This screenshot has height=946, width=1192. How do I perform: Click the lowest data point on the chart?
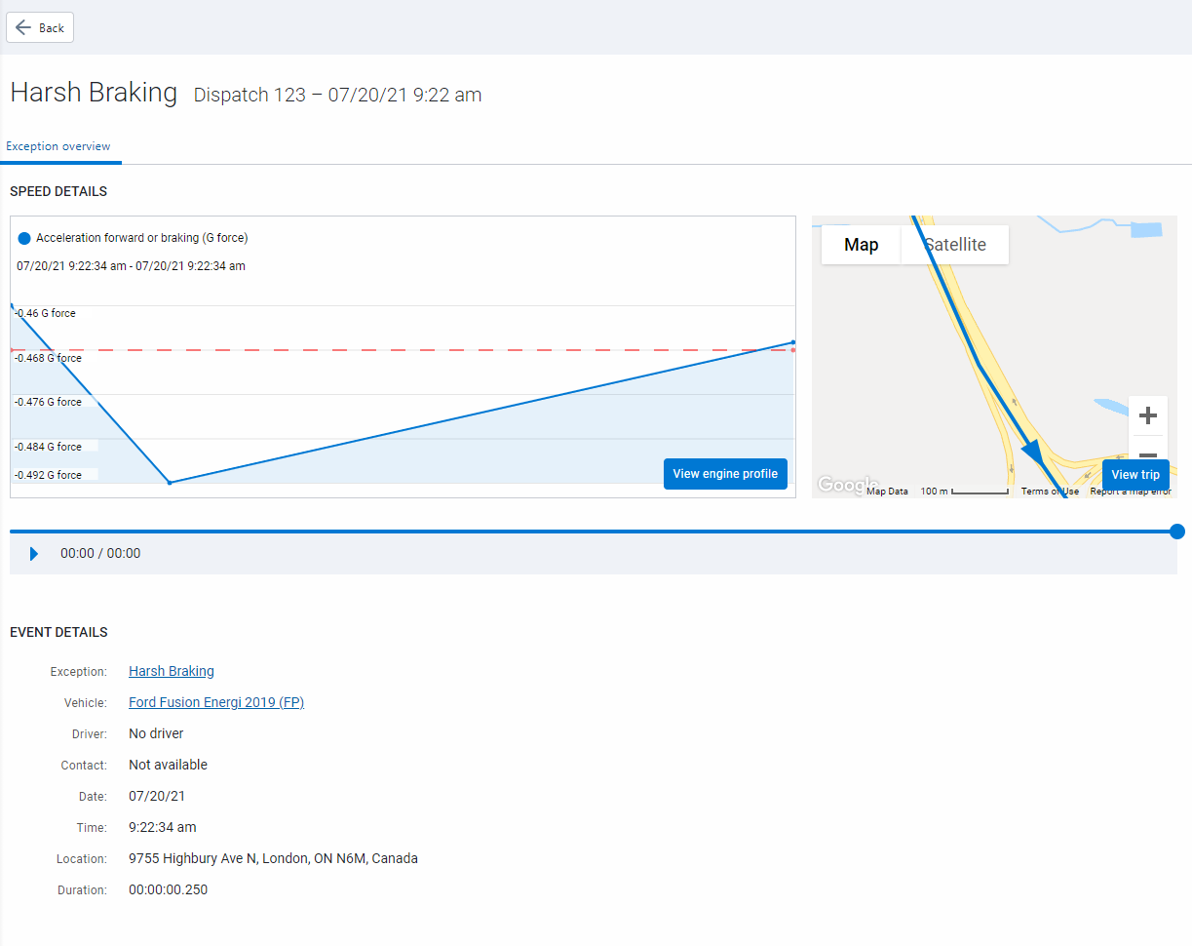(170, 483)
